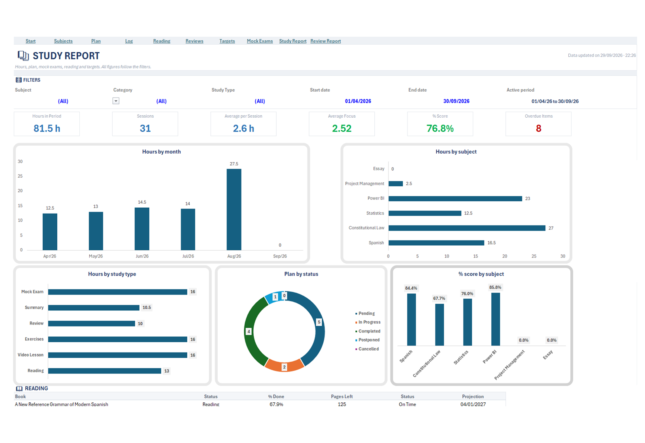
Task: Click the Spanish grammar book title row
Action: 62,404
